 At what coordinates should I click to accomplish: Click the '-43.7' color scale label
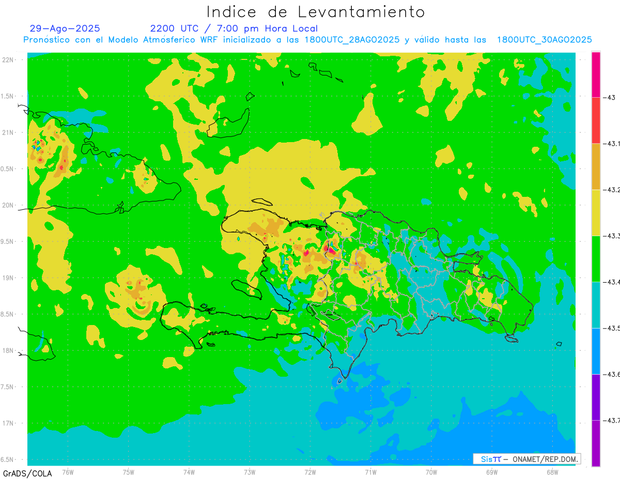coord(612,420)
